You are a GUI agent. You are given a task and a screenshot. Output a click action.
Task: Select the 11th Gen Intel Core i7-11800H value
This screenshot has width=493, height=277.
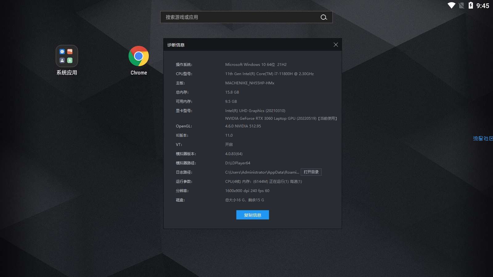[269, 74]
